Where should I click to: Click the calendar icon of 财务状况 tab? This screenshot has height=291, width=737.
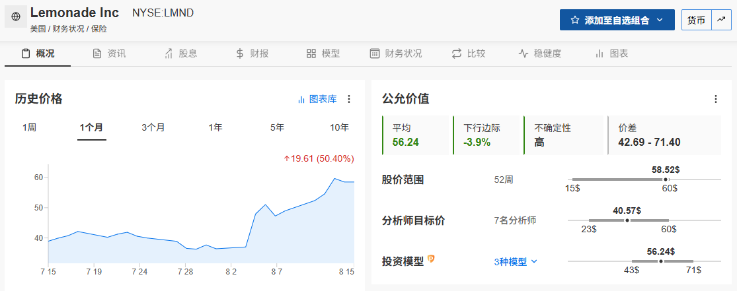pos(375,53)
